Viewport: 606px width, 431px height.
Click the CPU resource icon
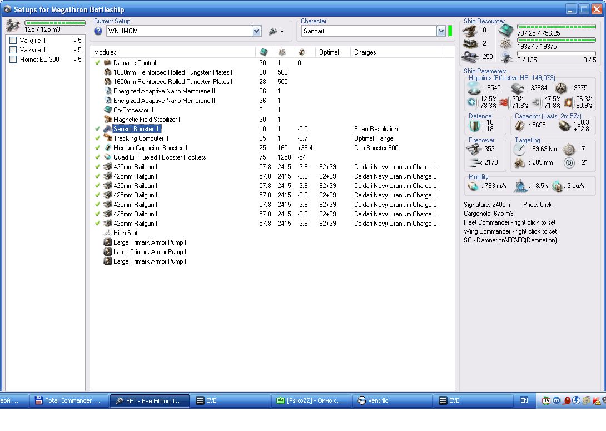pyautogui.click(x=505, y=31)
